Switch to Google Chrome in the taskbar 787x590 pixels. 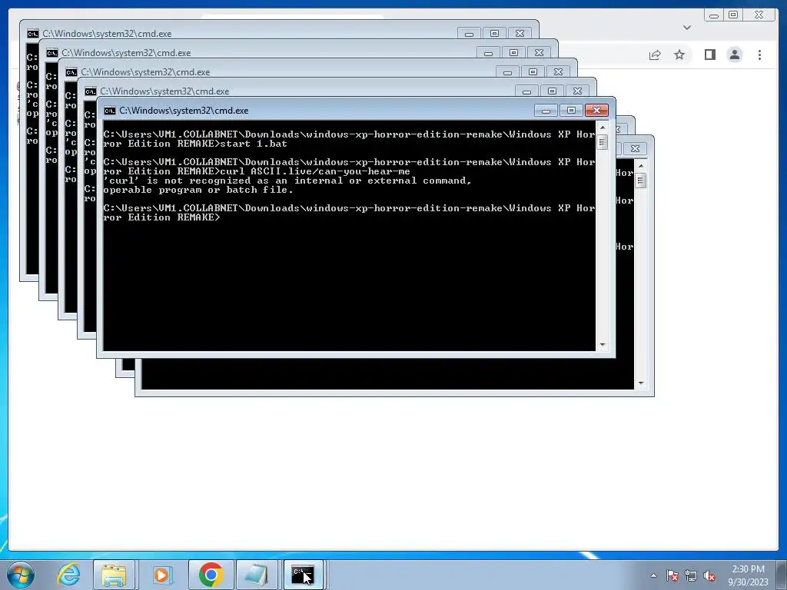[211, 575]
